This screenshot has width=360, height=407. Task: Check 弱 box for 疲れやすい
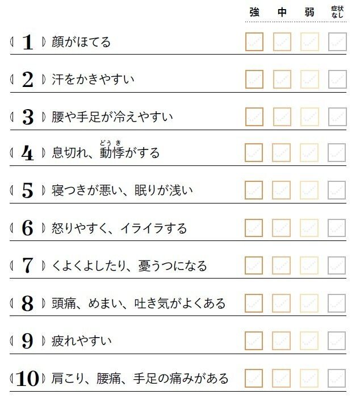[309, 340]
